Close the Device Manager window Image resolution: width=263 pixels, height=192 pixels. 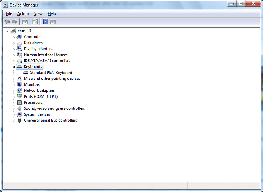pos(253,3)
